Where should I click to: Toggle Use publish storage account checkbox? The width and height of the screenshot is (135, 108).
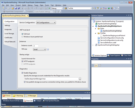pos(25,82)
